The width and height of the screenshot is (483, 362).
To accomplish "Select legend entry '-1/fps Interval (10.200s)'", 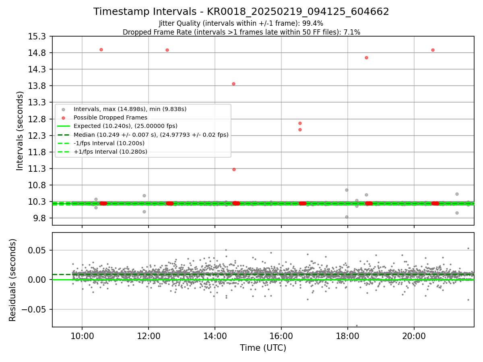I will coord(109,143).
